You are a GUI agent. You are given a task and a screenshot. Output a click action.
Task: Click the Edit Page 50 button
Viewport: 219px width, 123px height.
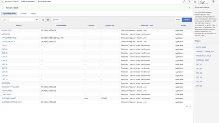click(203, 1)
